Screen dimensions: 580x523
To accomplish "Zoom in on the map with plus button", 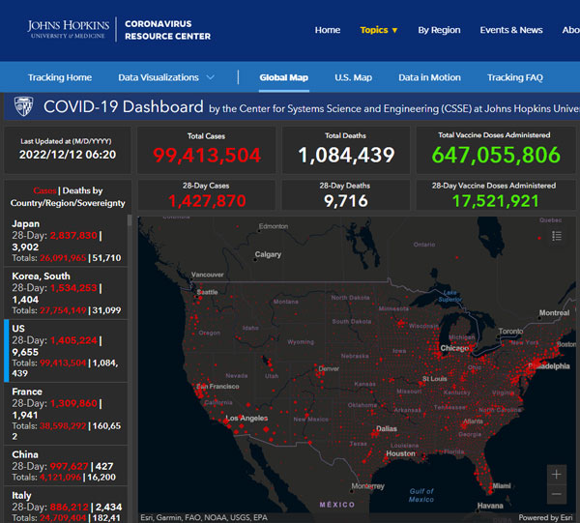I will click(556, 475).
